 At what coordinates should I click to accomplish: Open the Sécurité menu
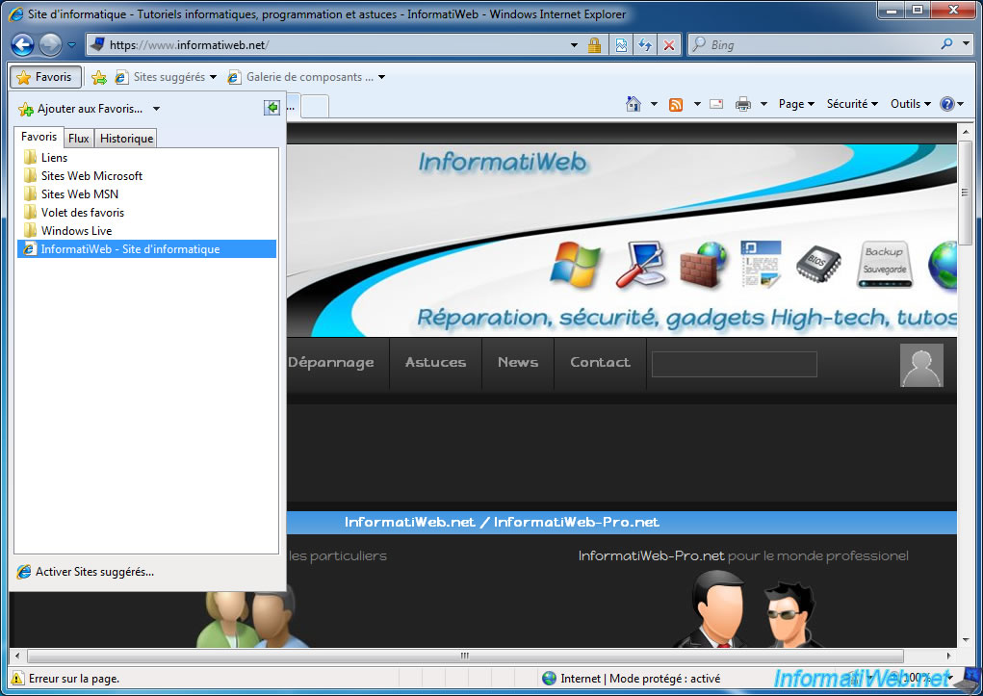(x=852, y=104)
